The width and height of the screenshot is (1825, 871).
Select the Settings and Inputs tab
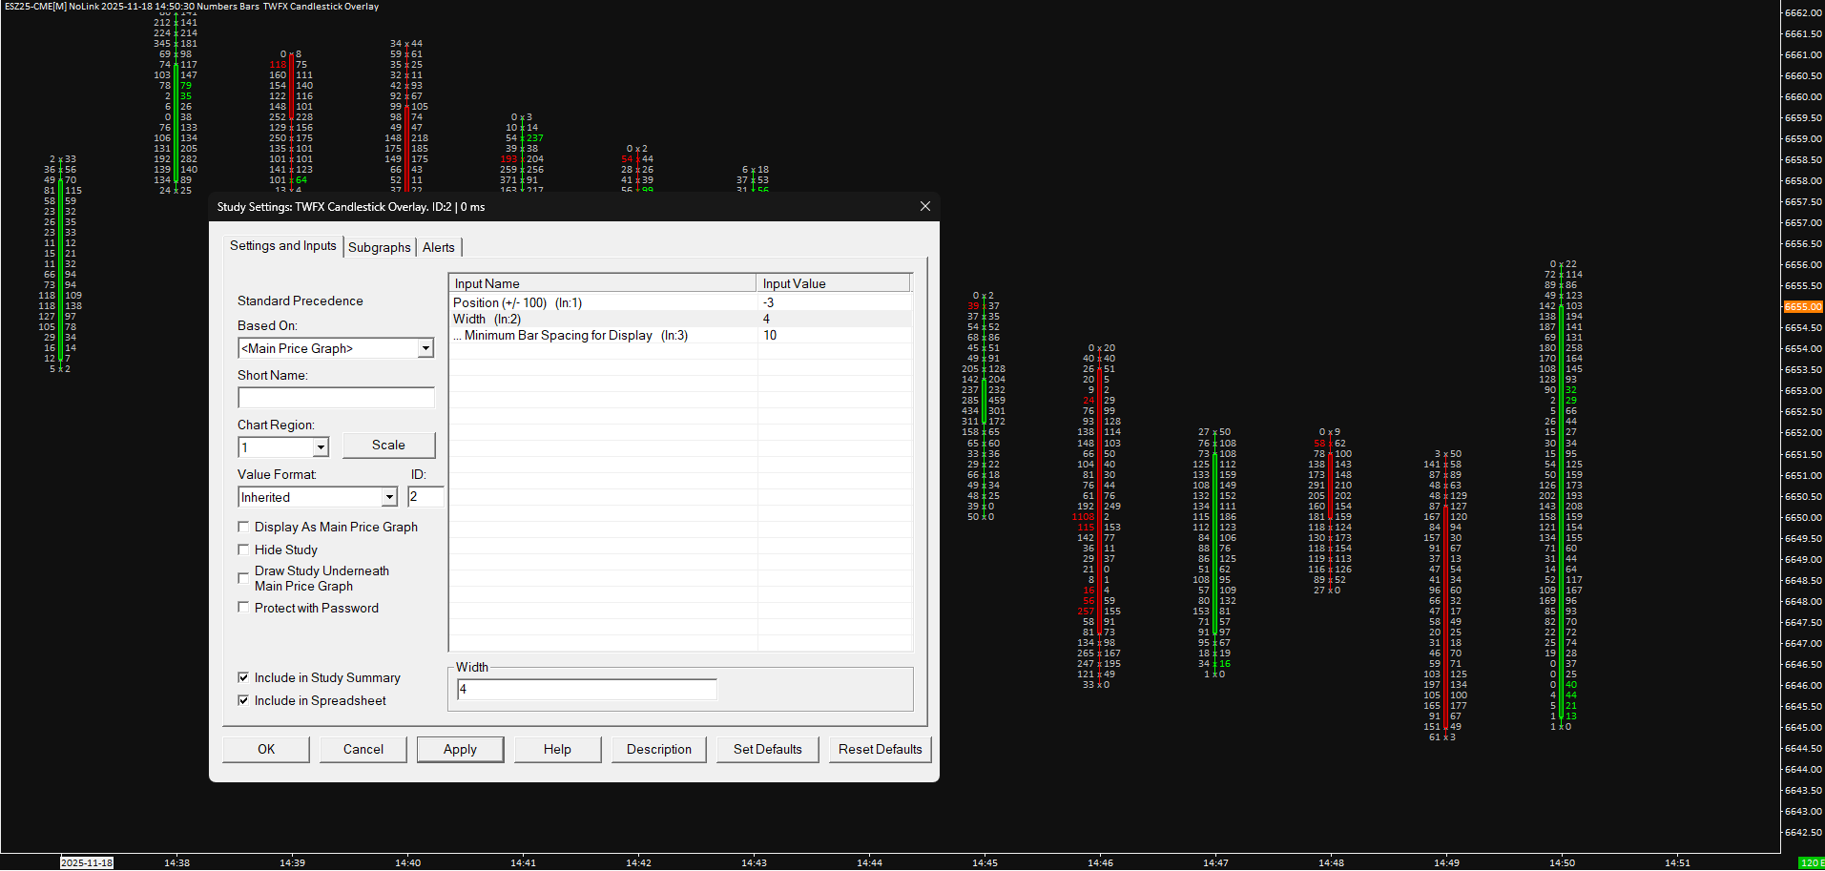(283, 245)
